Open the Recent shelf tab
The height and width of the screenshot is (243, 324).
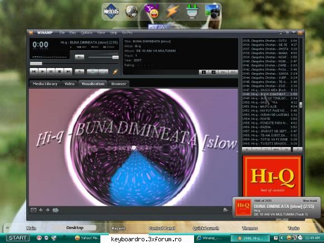(118, 228)
